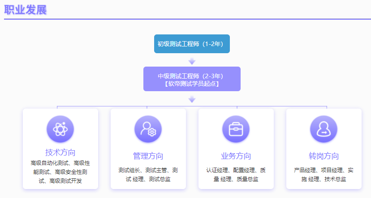Click the briefcase icon for 业务方向
Screen dimensions: 371x198
(x=236, y=130)
